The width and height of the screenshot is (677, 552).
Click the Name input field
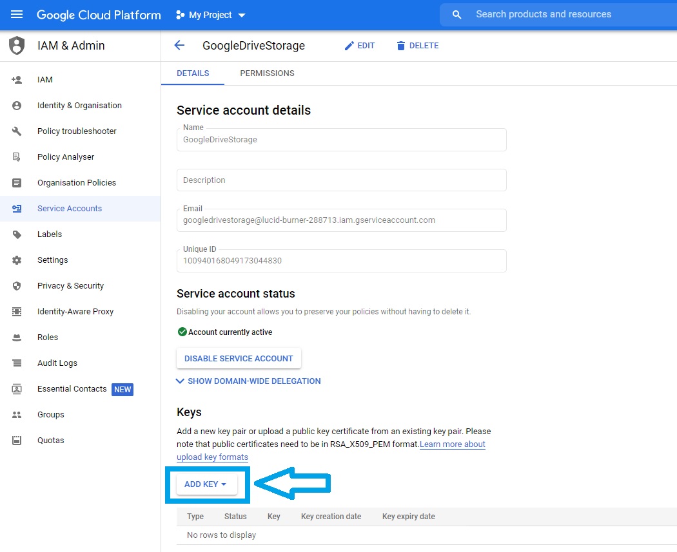(342, 140)
